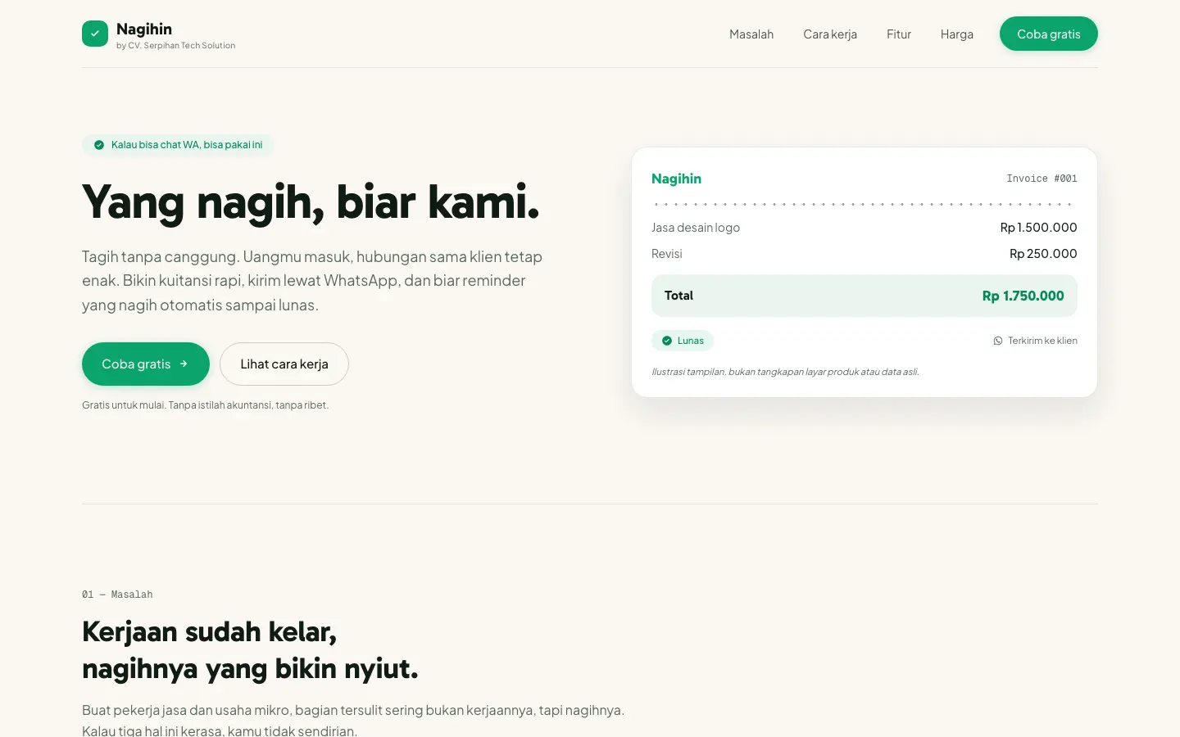Click the WhatsApp icon next to Terkirim ke klien
This screenshot has height=737, width=1180.
[x=998, y=341]
